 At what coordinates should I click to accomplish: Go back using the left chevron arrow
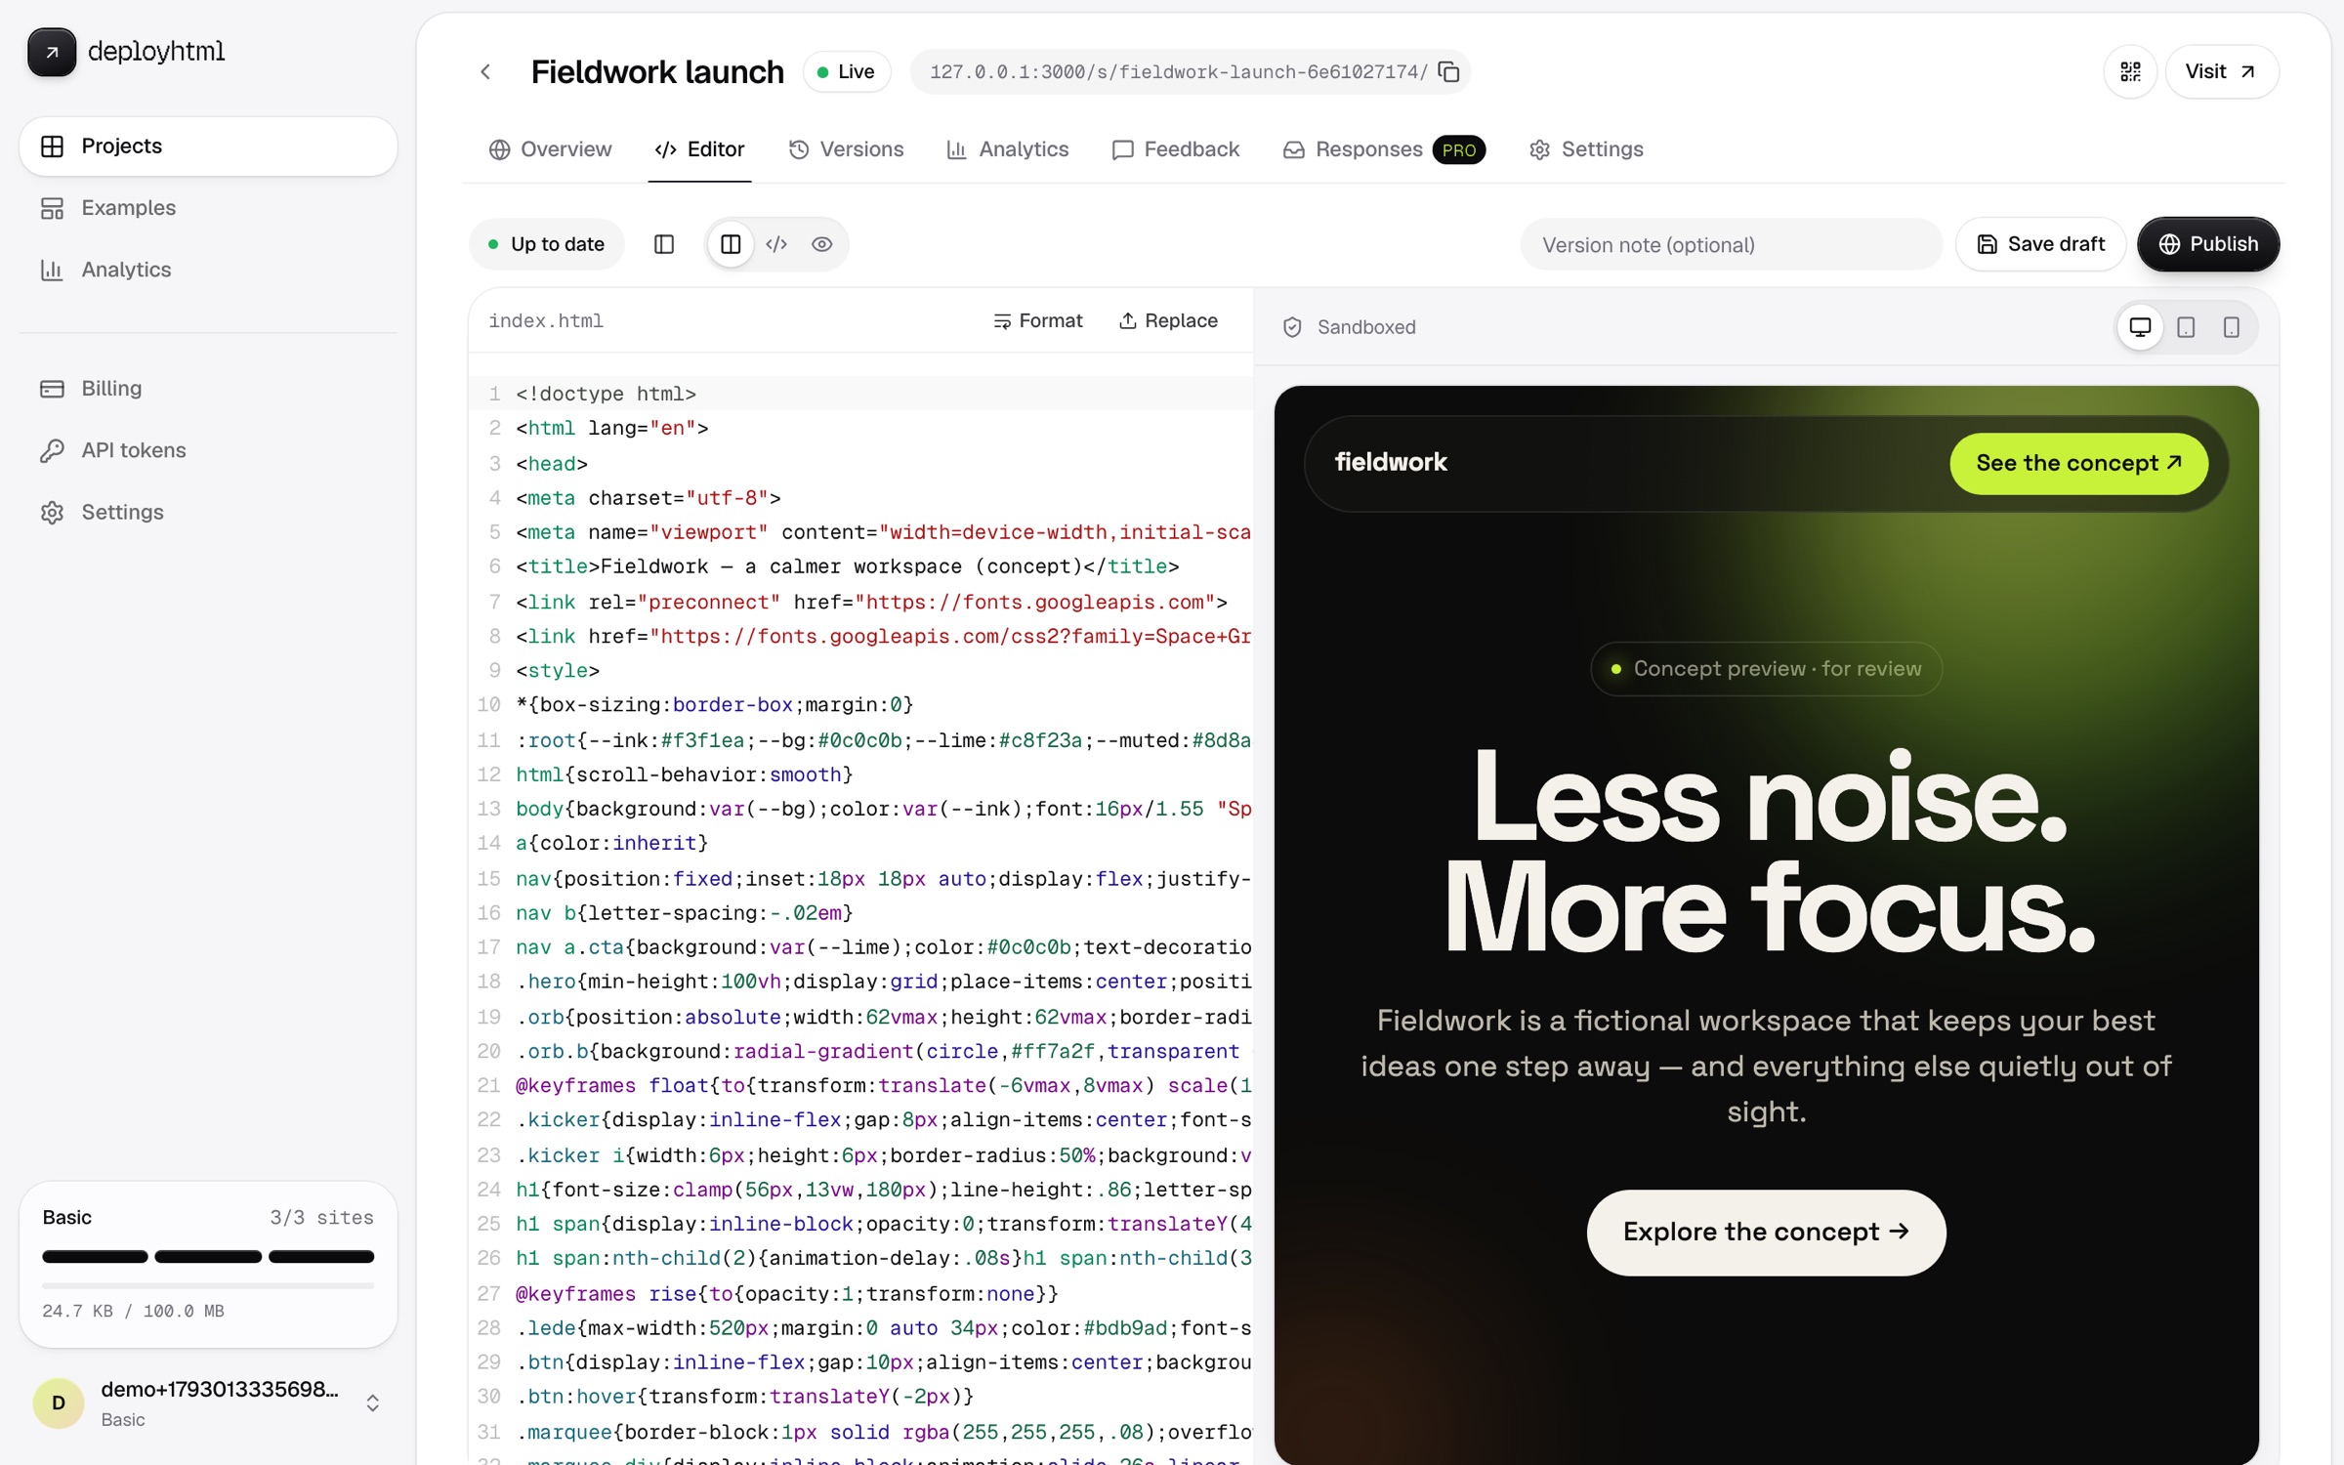485,72
